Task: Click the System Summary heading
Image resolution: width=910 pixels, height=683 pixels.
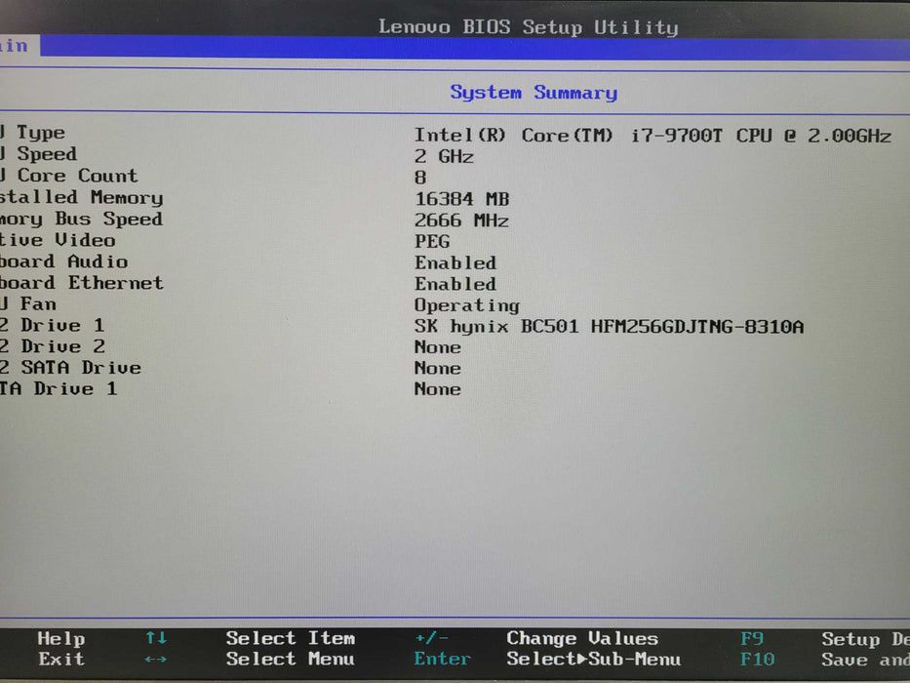Action: pos(534,93)
